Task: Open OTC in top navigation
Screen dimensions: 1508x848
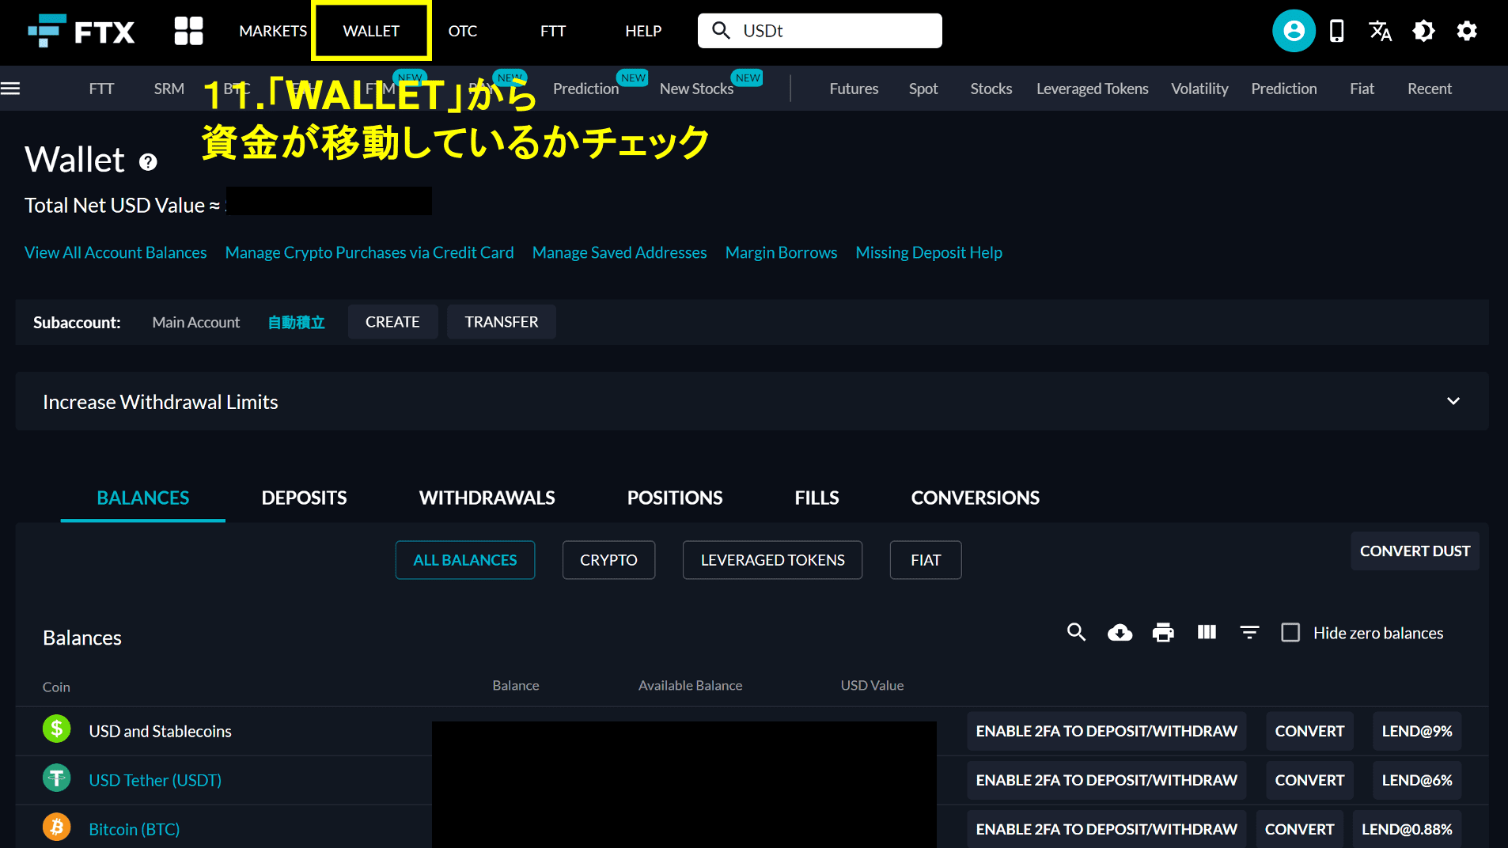Action: pos(463,31)
